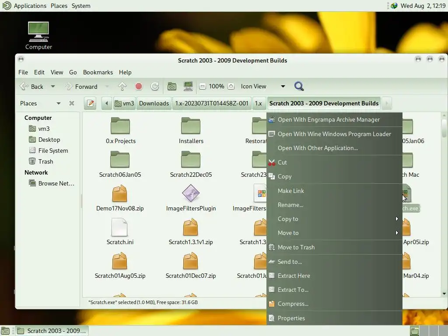Click the Computer desktop icon
This screenshot has width=448, height=336.
(38, 36)
